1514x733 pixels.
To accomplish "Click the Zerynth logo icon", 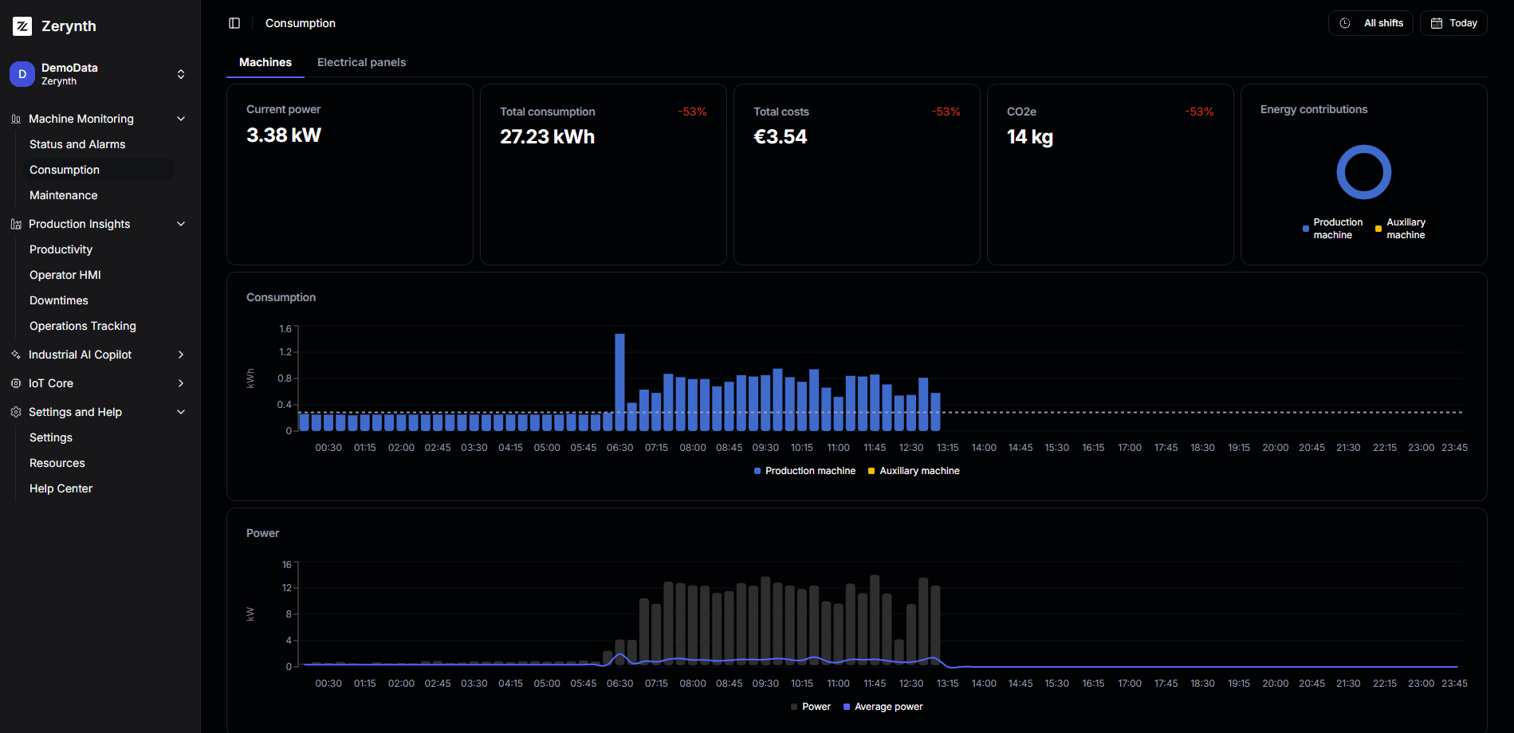I will (22, 25).
